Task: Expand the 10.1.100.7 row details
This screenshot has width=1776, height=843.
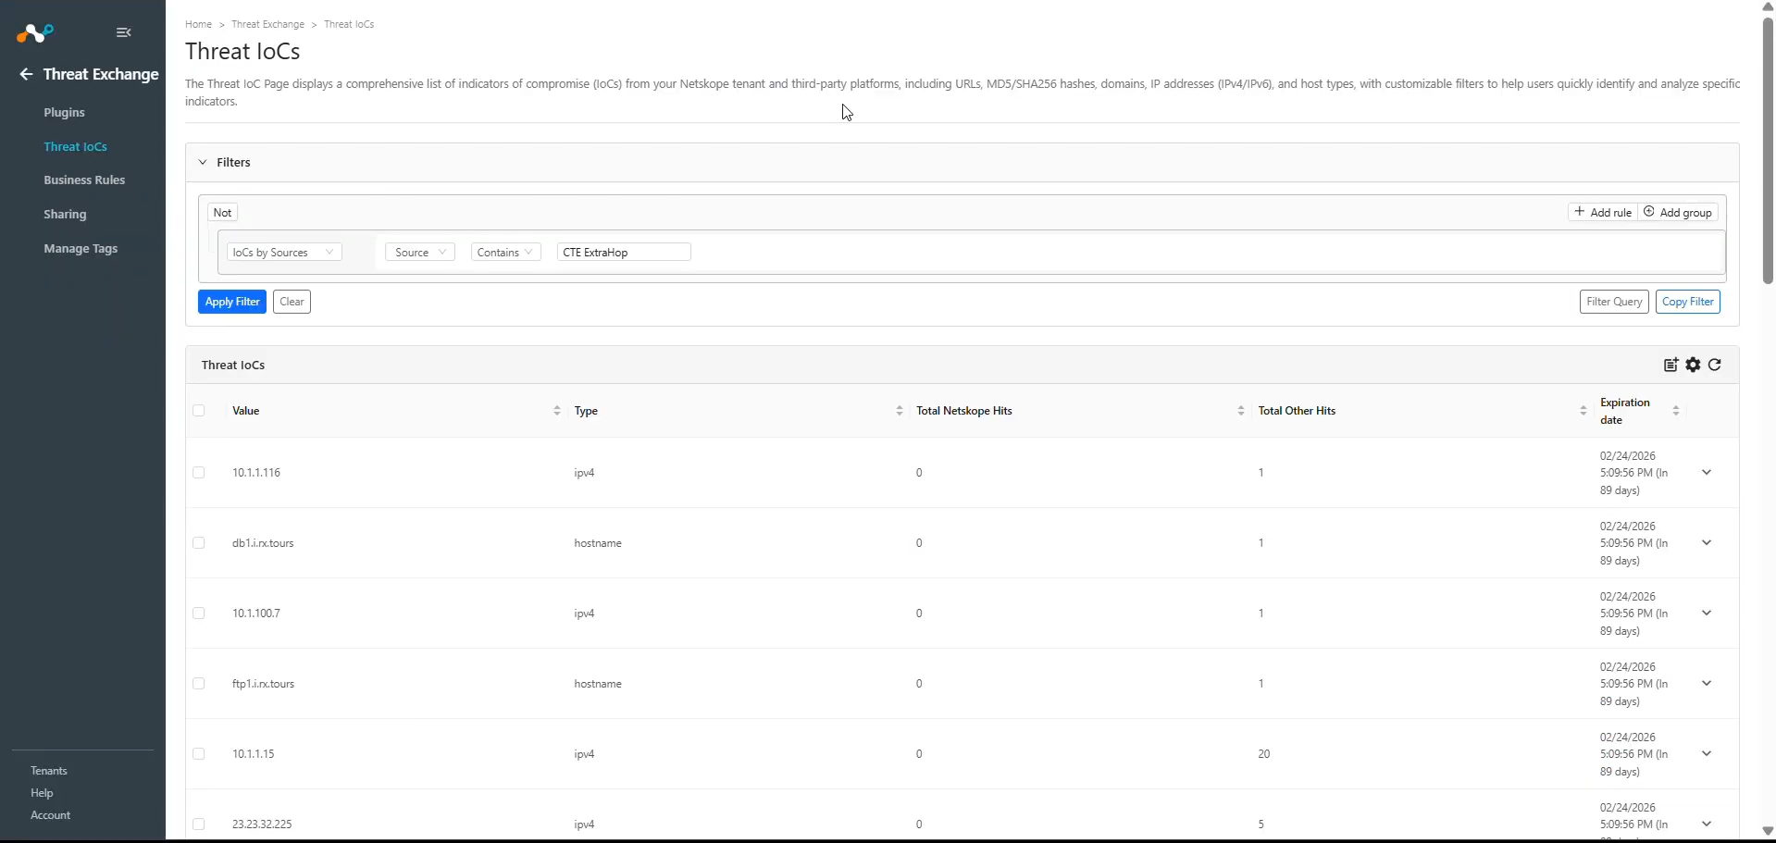Action: pos(1707,614)
